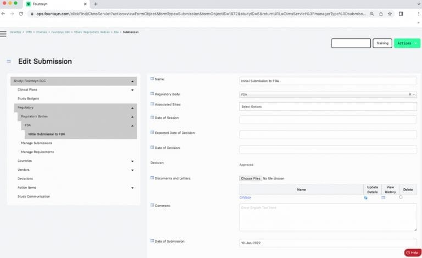
Task: Open the green Actions dropdown
Action: pyautogui.click(x=407, y=43)
